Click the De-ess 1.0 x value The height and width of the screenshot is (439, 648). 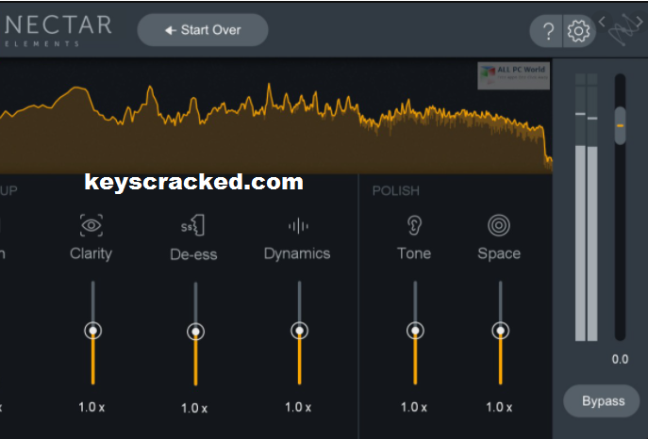(x=194, y=408)
